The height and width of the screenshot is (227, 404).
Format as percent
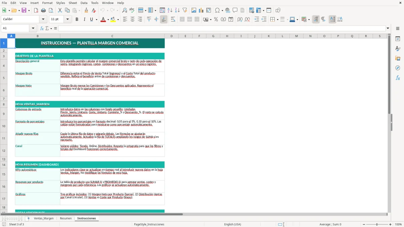[216, 20]
